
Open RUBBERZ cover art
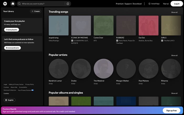pos(126,25)
